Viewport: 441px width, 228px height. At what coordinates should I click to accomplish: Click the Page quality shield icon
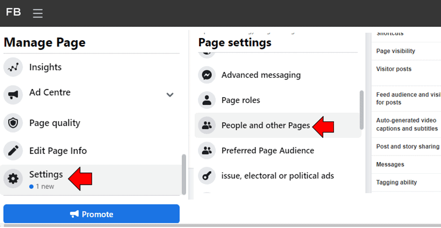tap(13, 123)
